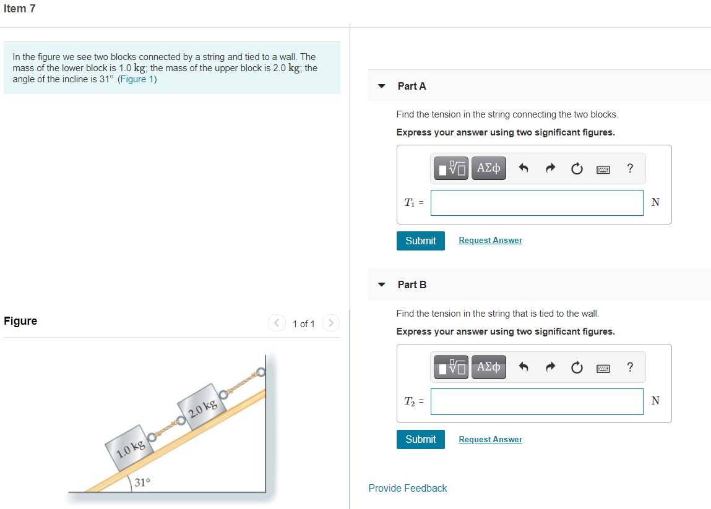The width and height of the screenshot is (711, 509).
Task: Show keyboard shortcuts for Part A editor
Action: [x=603, y=168]
